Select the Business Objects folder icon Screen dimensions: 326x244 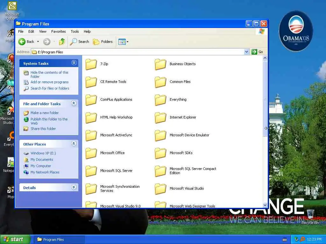(x=160, y=64)
